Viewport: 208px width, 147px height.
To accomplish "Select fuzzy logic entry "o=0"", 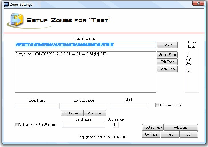I will coord(188,60).
